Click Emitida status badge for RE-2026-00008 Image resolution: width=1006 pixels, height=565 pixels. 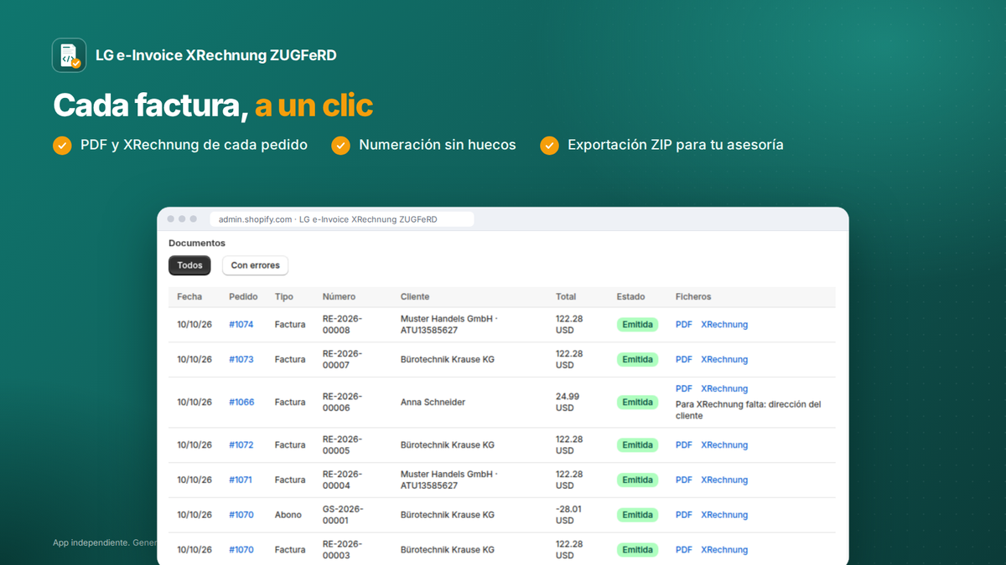pyautogui.click(x=637, y=325)
